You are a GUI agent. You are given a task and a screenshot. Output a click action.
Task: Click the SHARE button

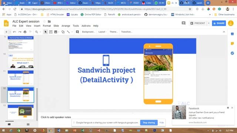pyautogui.click(x=219, y=23)
